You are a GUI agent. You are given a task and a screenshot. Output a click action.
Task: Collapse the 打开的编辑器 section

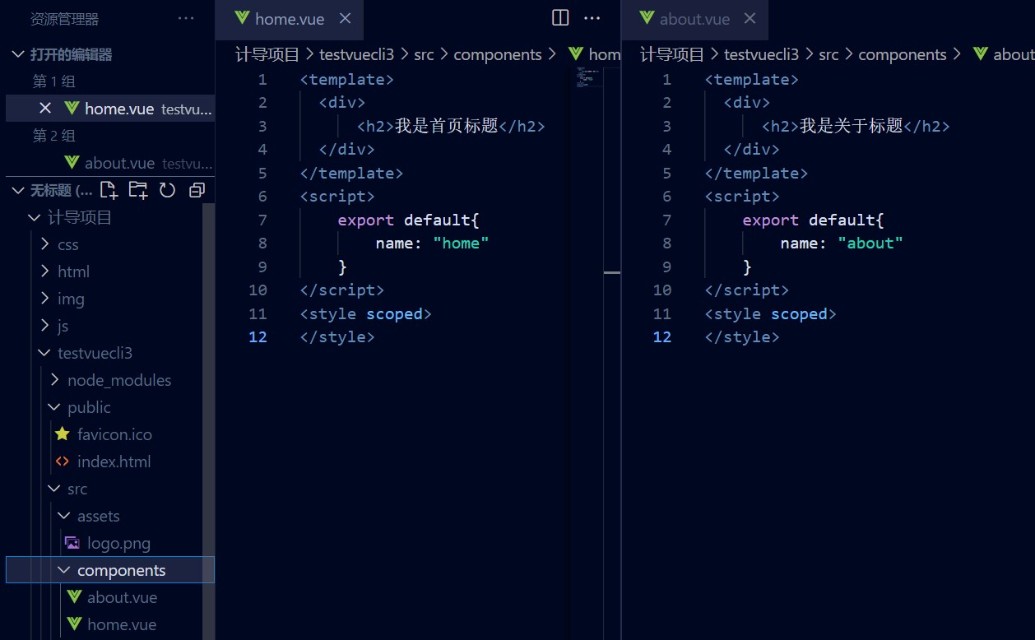(18, 54)
